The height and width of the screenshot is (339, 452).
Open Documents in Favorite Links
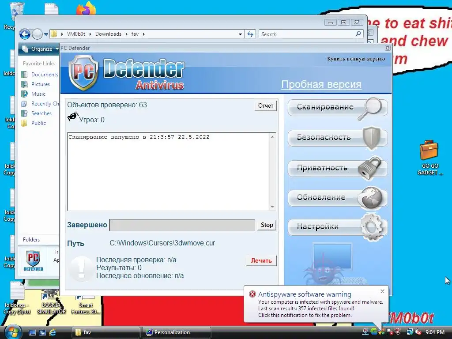(x=40, y=74)
